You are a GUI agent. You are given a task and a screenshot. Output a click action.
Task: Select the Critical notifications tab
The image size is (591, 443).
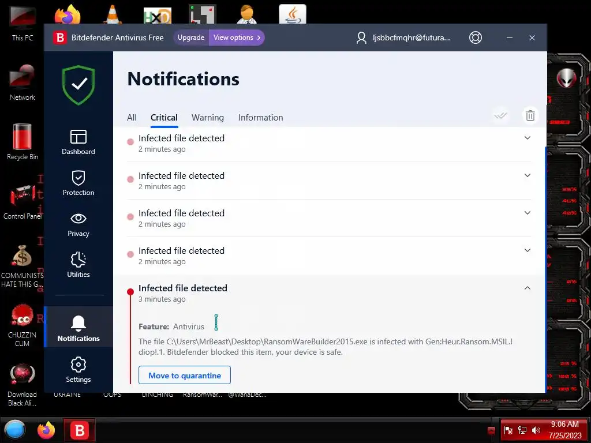[x=164, y=118]
